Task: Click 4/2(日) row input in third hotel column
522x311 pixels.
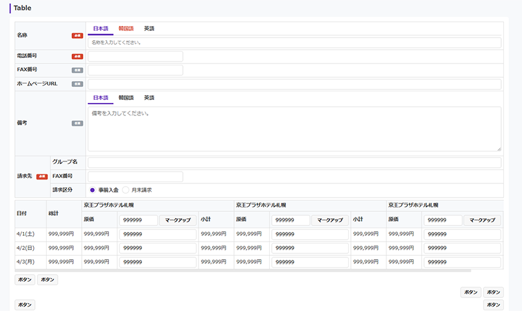Action: pos(462,248)
